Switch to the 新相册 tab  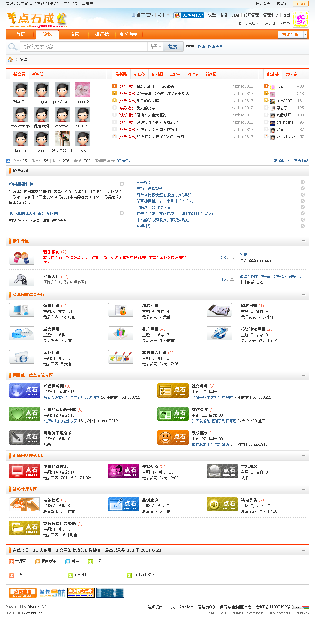(x=38, y=74)
